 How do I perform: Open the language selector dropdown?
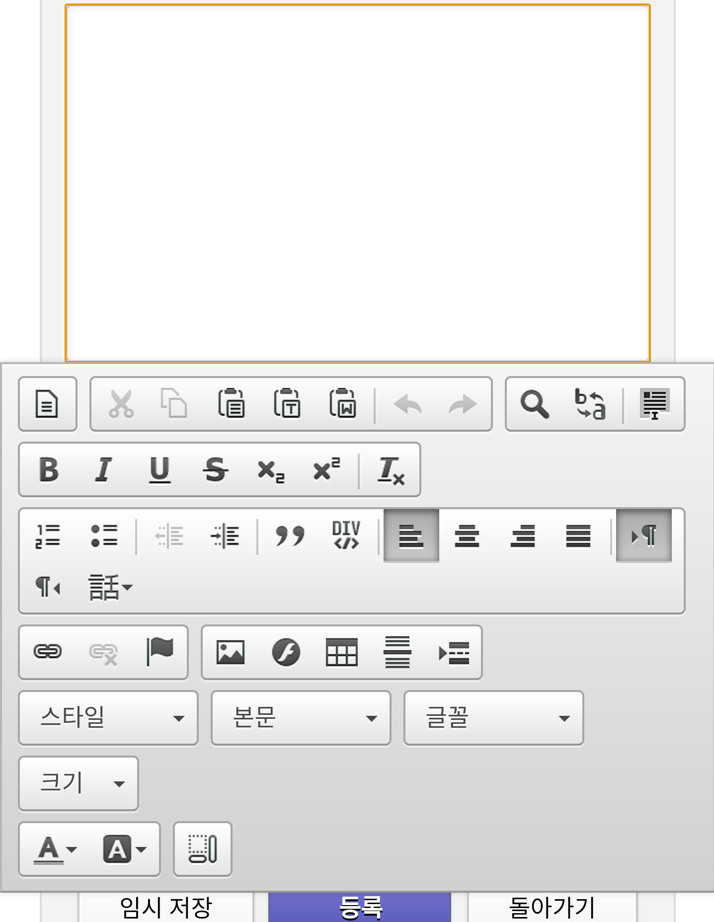(110, 587)
